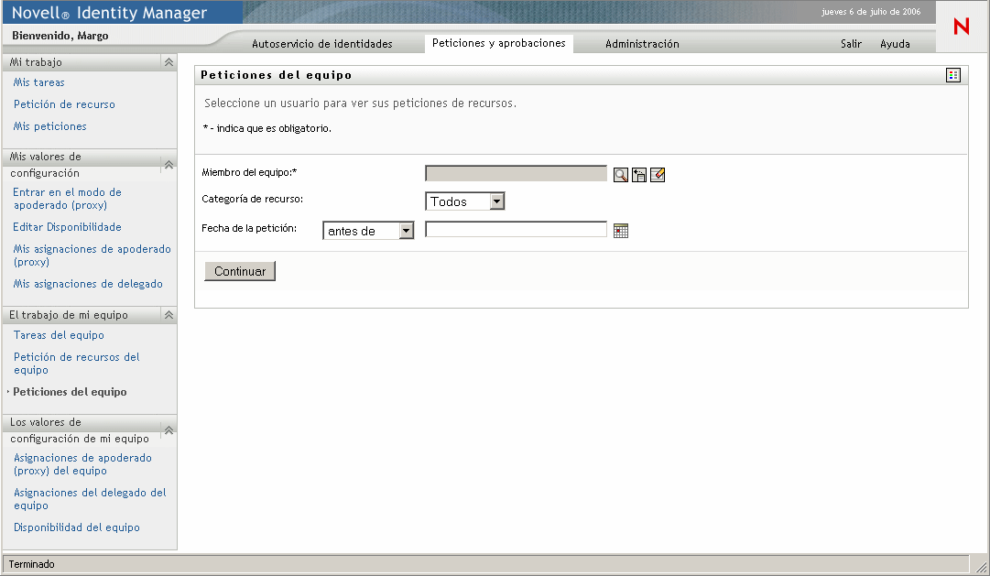Go to Disponibilidad del equipo
This screenshot has width=990, height=576.
coord(76,527)
